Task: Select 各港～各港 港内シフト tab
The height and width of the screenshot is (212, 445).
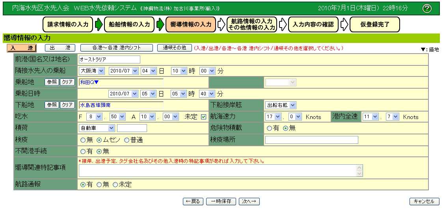Action: (116, 48)
